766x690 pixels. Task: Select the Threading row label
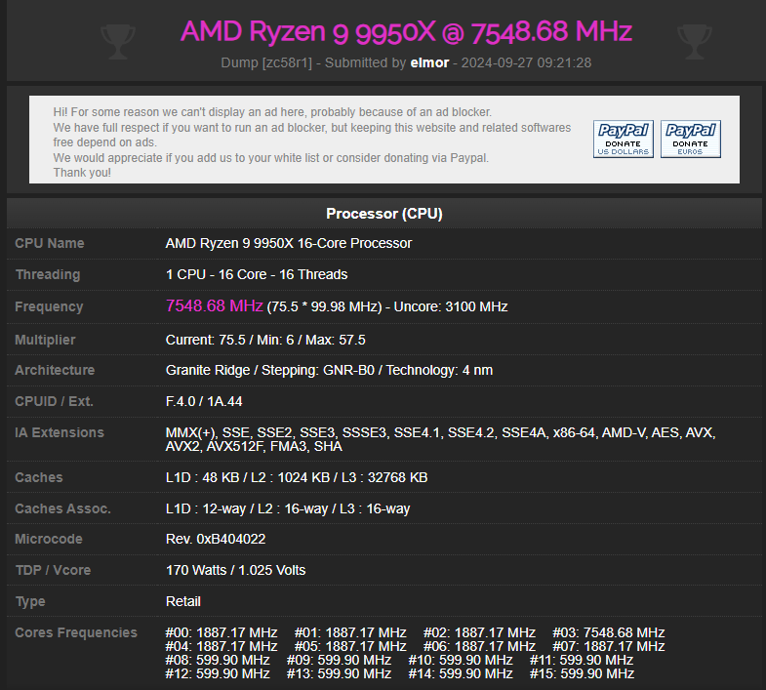48,274
